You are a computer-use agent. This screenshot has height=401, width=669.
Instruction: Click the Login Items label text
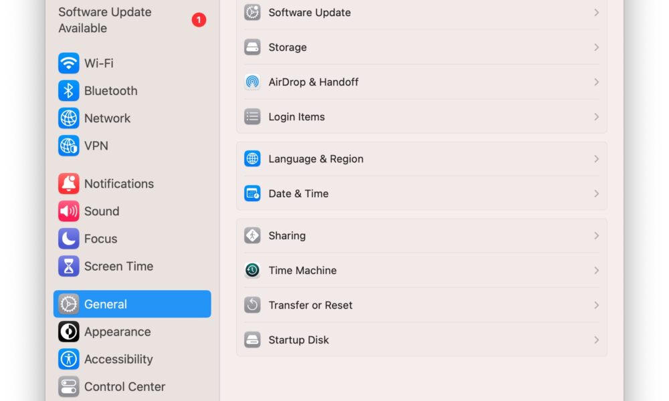click(296, 117)
